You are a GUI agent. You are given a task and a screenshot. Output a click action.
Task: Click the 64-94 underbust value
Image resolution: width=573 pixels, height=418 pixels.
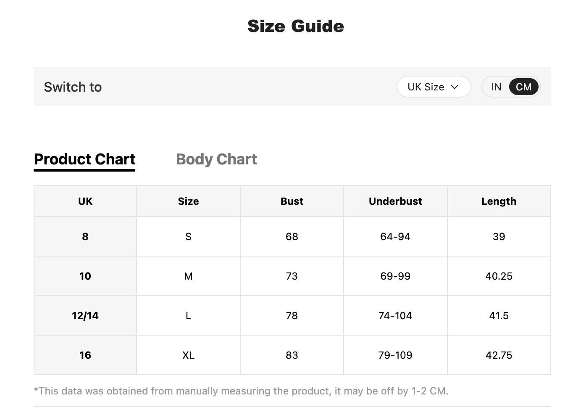(x=395, y=237)
